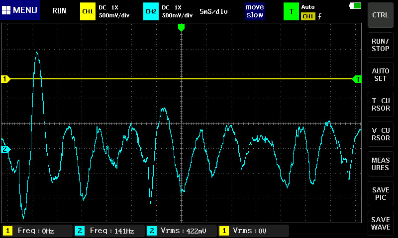Toggle the T CURSOR button
Screen dimensions: 398x238
pyautogui.click(x=381, y=105)
